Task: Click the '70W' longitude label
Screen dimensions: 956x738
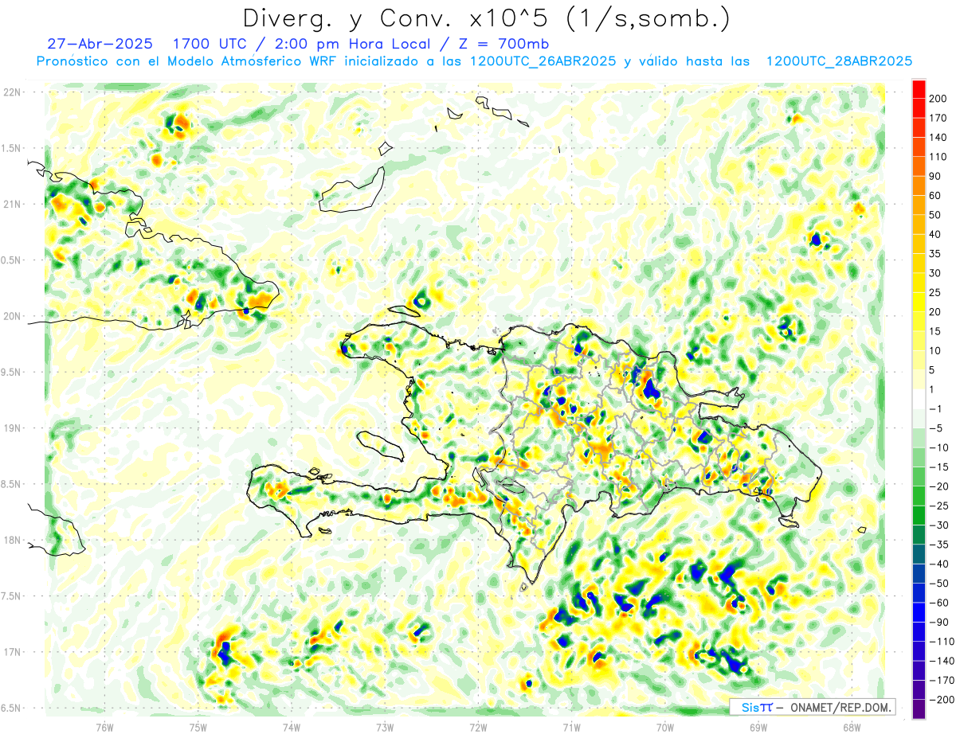Action: pyautogui.click(x=665, y=727)
